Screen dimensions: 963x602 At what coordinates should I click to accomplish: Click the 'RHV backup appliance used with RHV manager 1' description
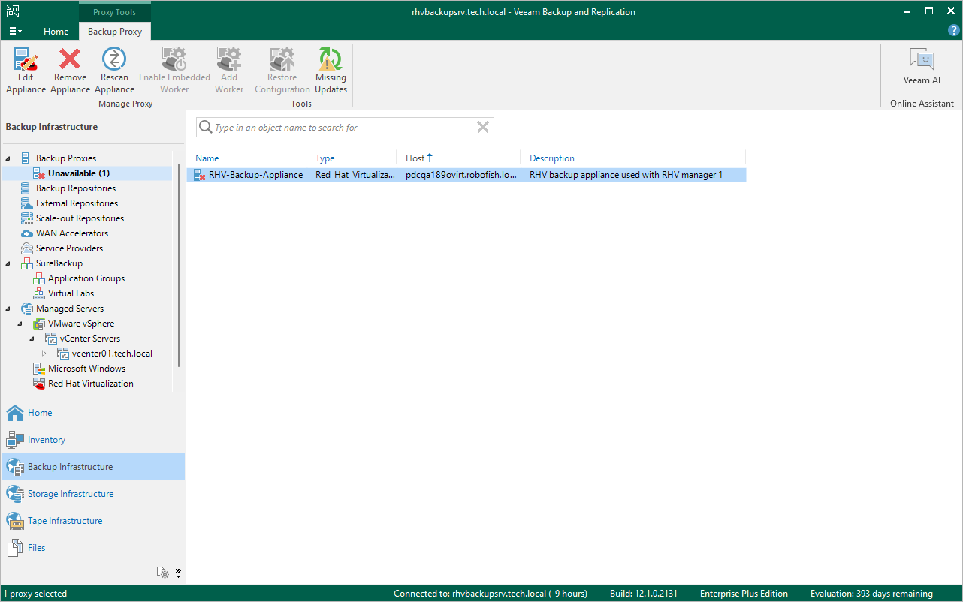(x=626, y=175)
